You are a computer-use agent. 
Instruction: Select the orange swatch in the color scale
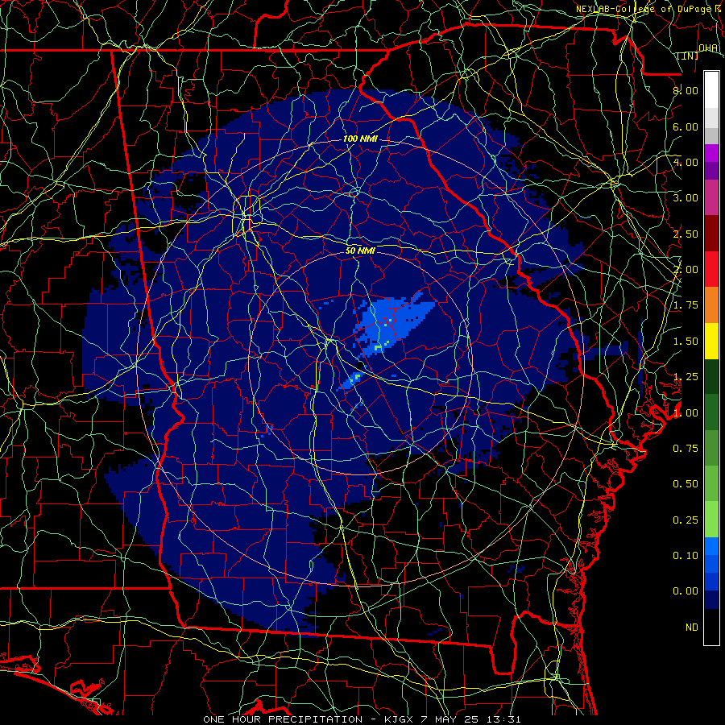711,304
